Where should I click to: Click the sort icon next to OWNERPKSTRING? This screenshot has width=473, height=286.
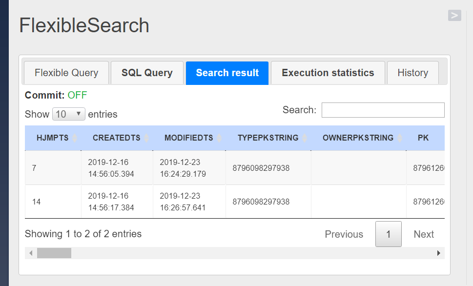click(400, 138)
